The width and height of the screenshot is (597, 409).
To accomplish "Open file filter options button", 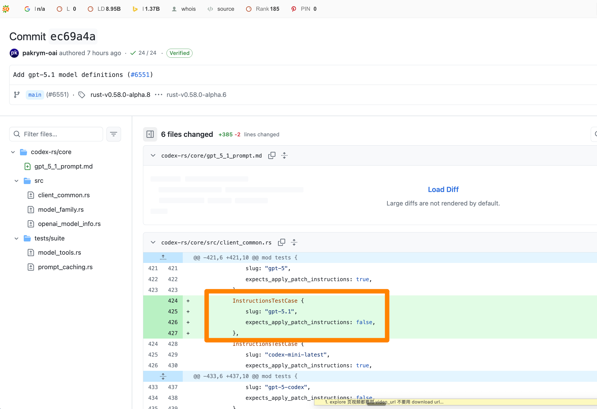I will pyautogui.click(x=113, y=134).
